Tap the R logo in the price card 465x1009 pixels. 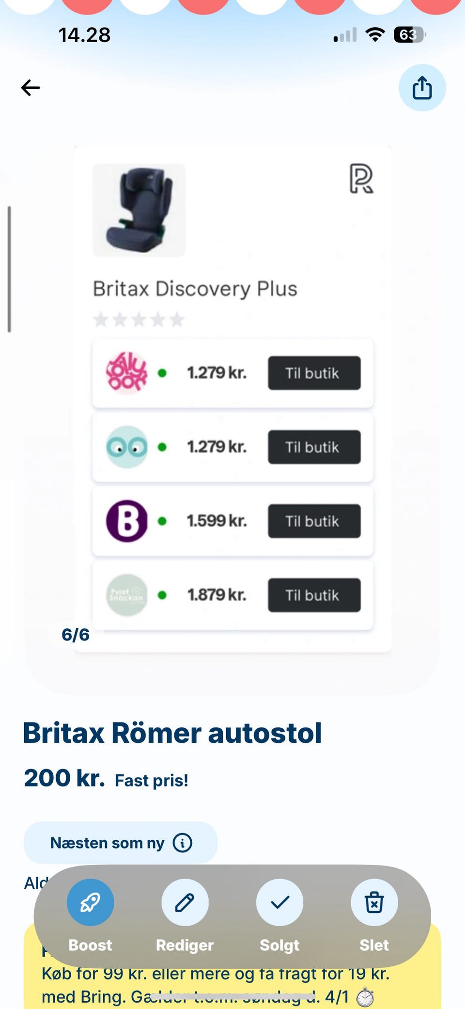361,179
